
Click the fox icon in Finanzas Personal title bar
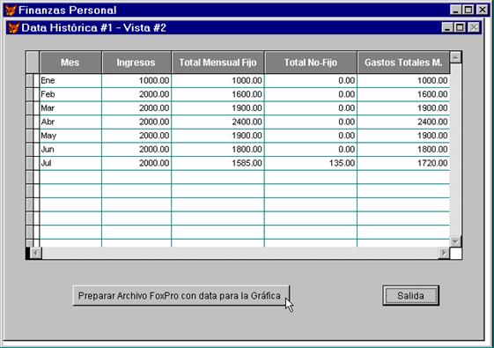pyautogui.click(x=11, y=10)
